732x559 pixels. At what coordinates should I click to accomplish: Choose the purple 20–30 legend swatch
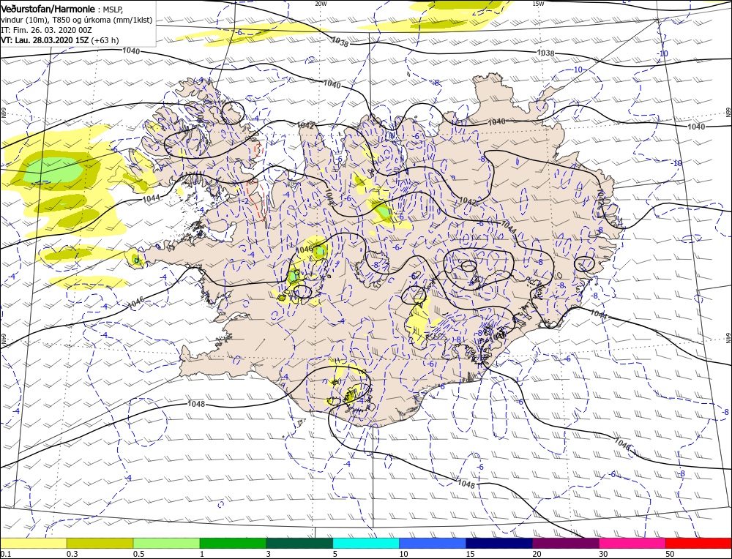(x=565, y=543)
